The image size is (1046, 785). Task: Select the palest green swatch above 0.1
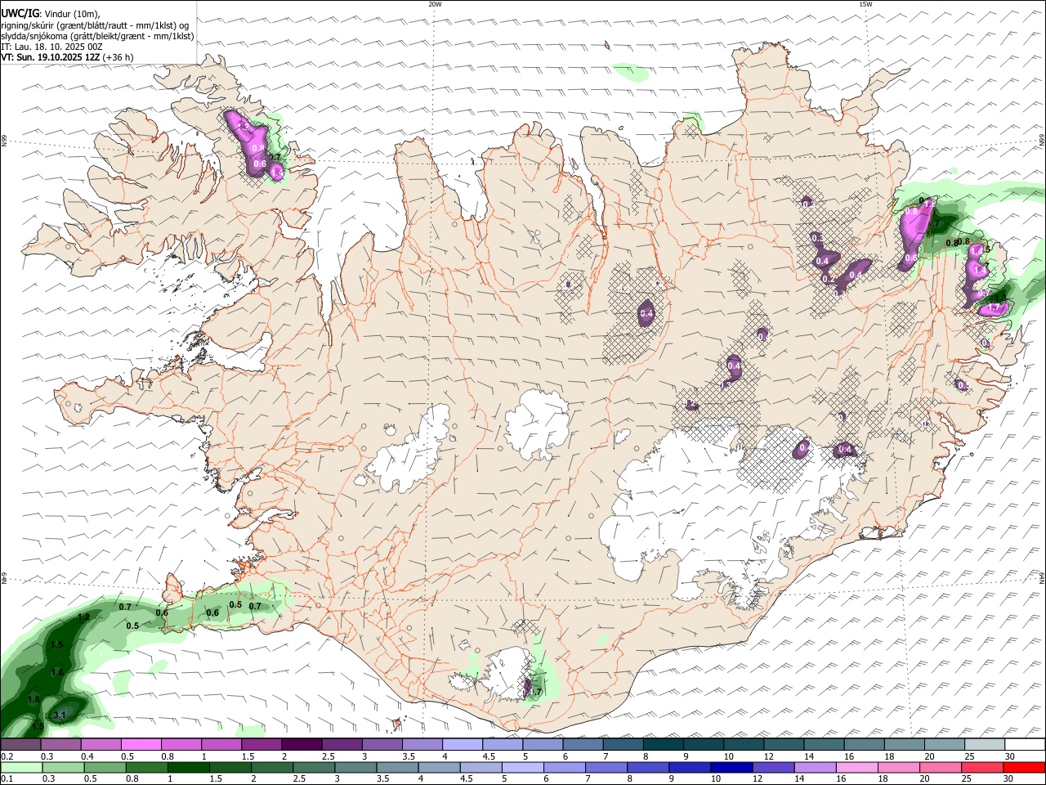point(20,768)
